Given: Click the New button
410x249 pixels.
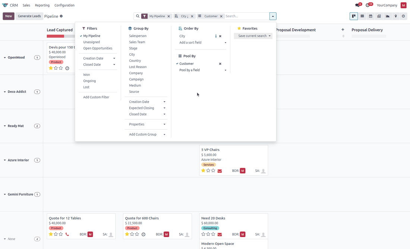Looking at the screenshot, I should (x=9, y=16).
